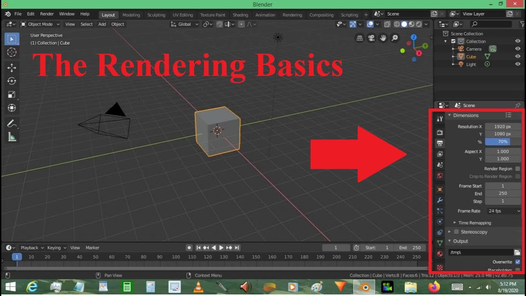Image resolution: width=526 pixels, height=296 pixels.
Task: Click the zoom magnifier viewport icon
Action: pos(394,38)
